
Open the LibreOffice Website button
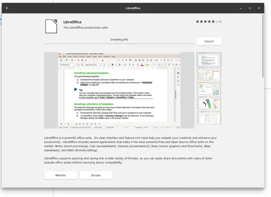[60, 175]
